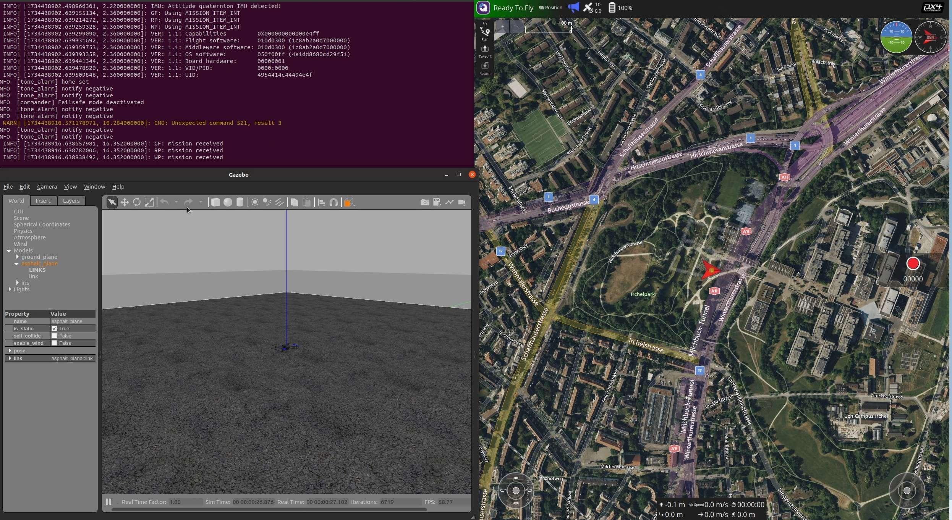Viewport: 952px width, 520px height.
Task: Pause the Gazebo simulation
Action: (108, 502)
